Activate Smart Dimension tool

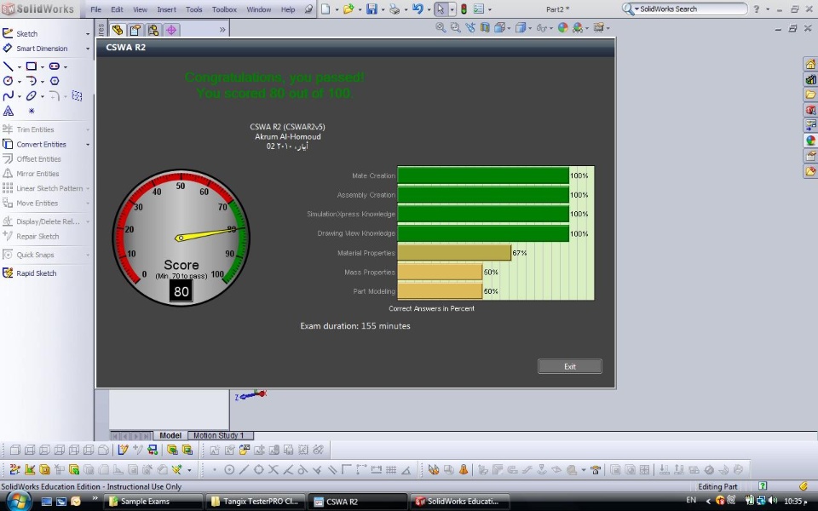[x=36, y=49]
